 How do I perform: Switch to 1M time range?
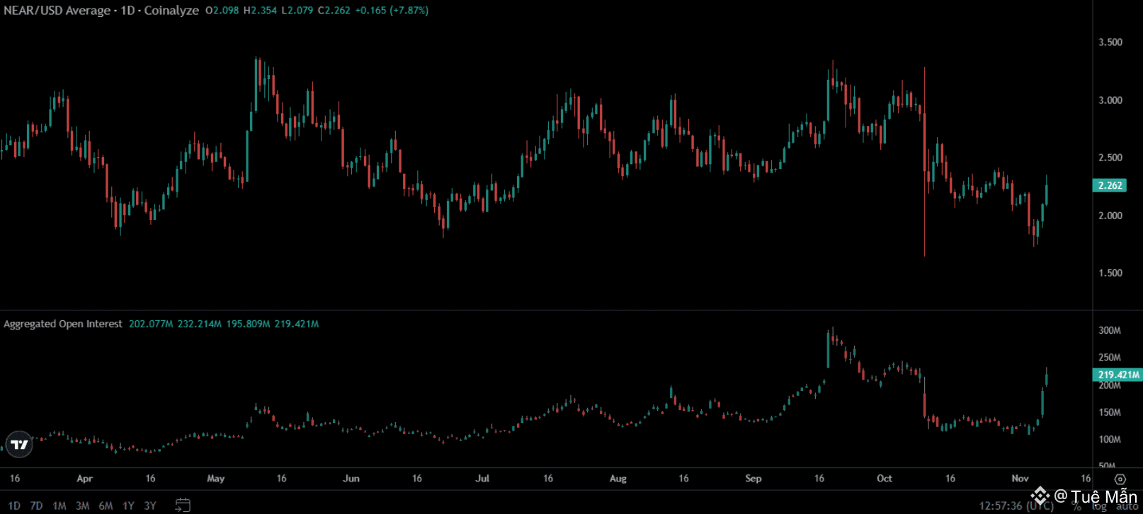tap(59, 506)
